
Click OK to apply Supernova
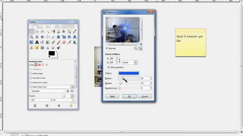pos(129,96)
